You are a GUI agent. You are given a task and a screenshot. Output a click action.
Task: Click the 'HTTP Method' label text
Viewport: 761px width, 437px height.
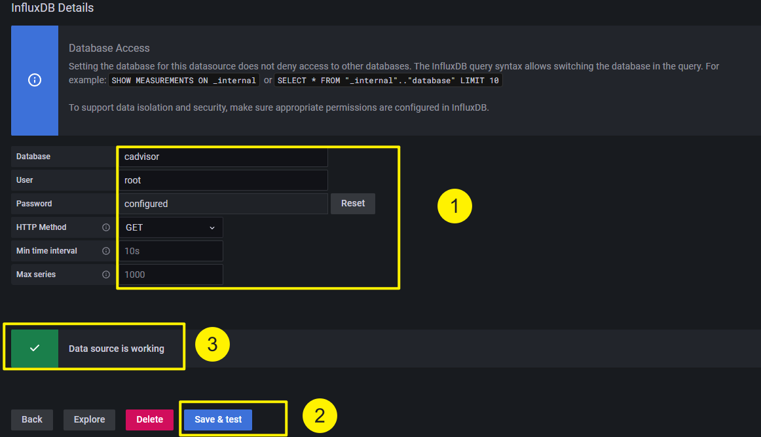pos(41,227)
